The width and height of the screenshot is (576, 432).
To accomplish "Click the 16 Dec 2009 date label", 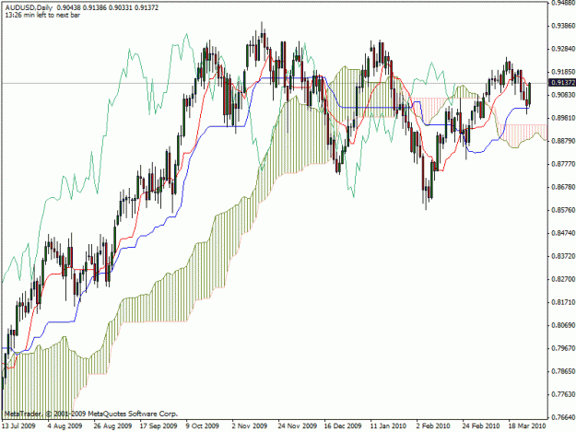I will [343, 426].
